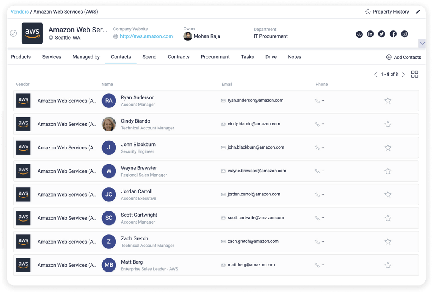The image size is (433, 294).
Task: Click jordan.carrol@amazon.com email
Action: 254,194
